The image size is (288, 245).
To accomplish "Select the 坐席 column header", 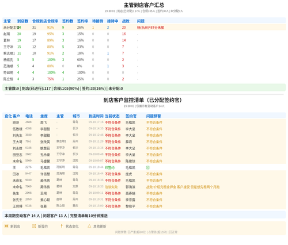I will click(x=44, y=116).
